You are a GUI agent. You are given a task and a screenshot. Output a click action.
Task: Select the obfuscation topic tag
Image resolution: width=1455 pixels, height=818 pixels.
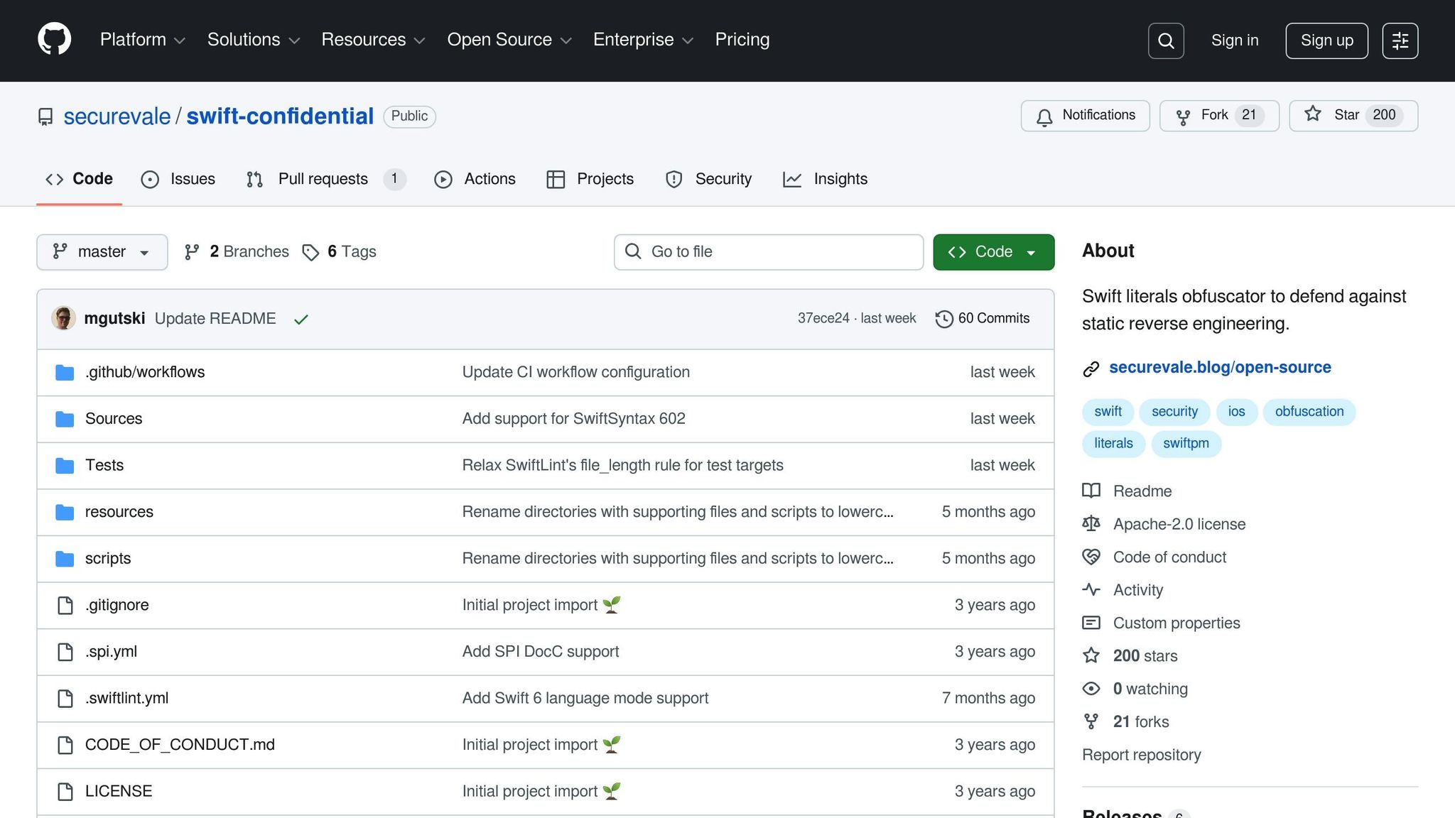pos(1309,412)
